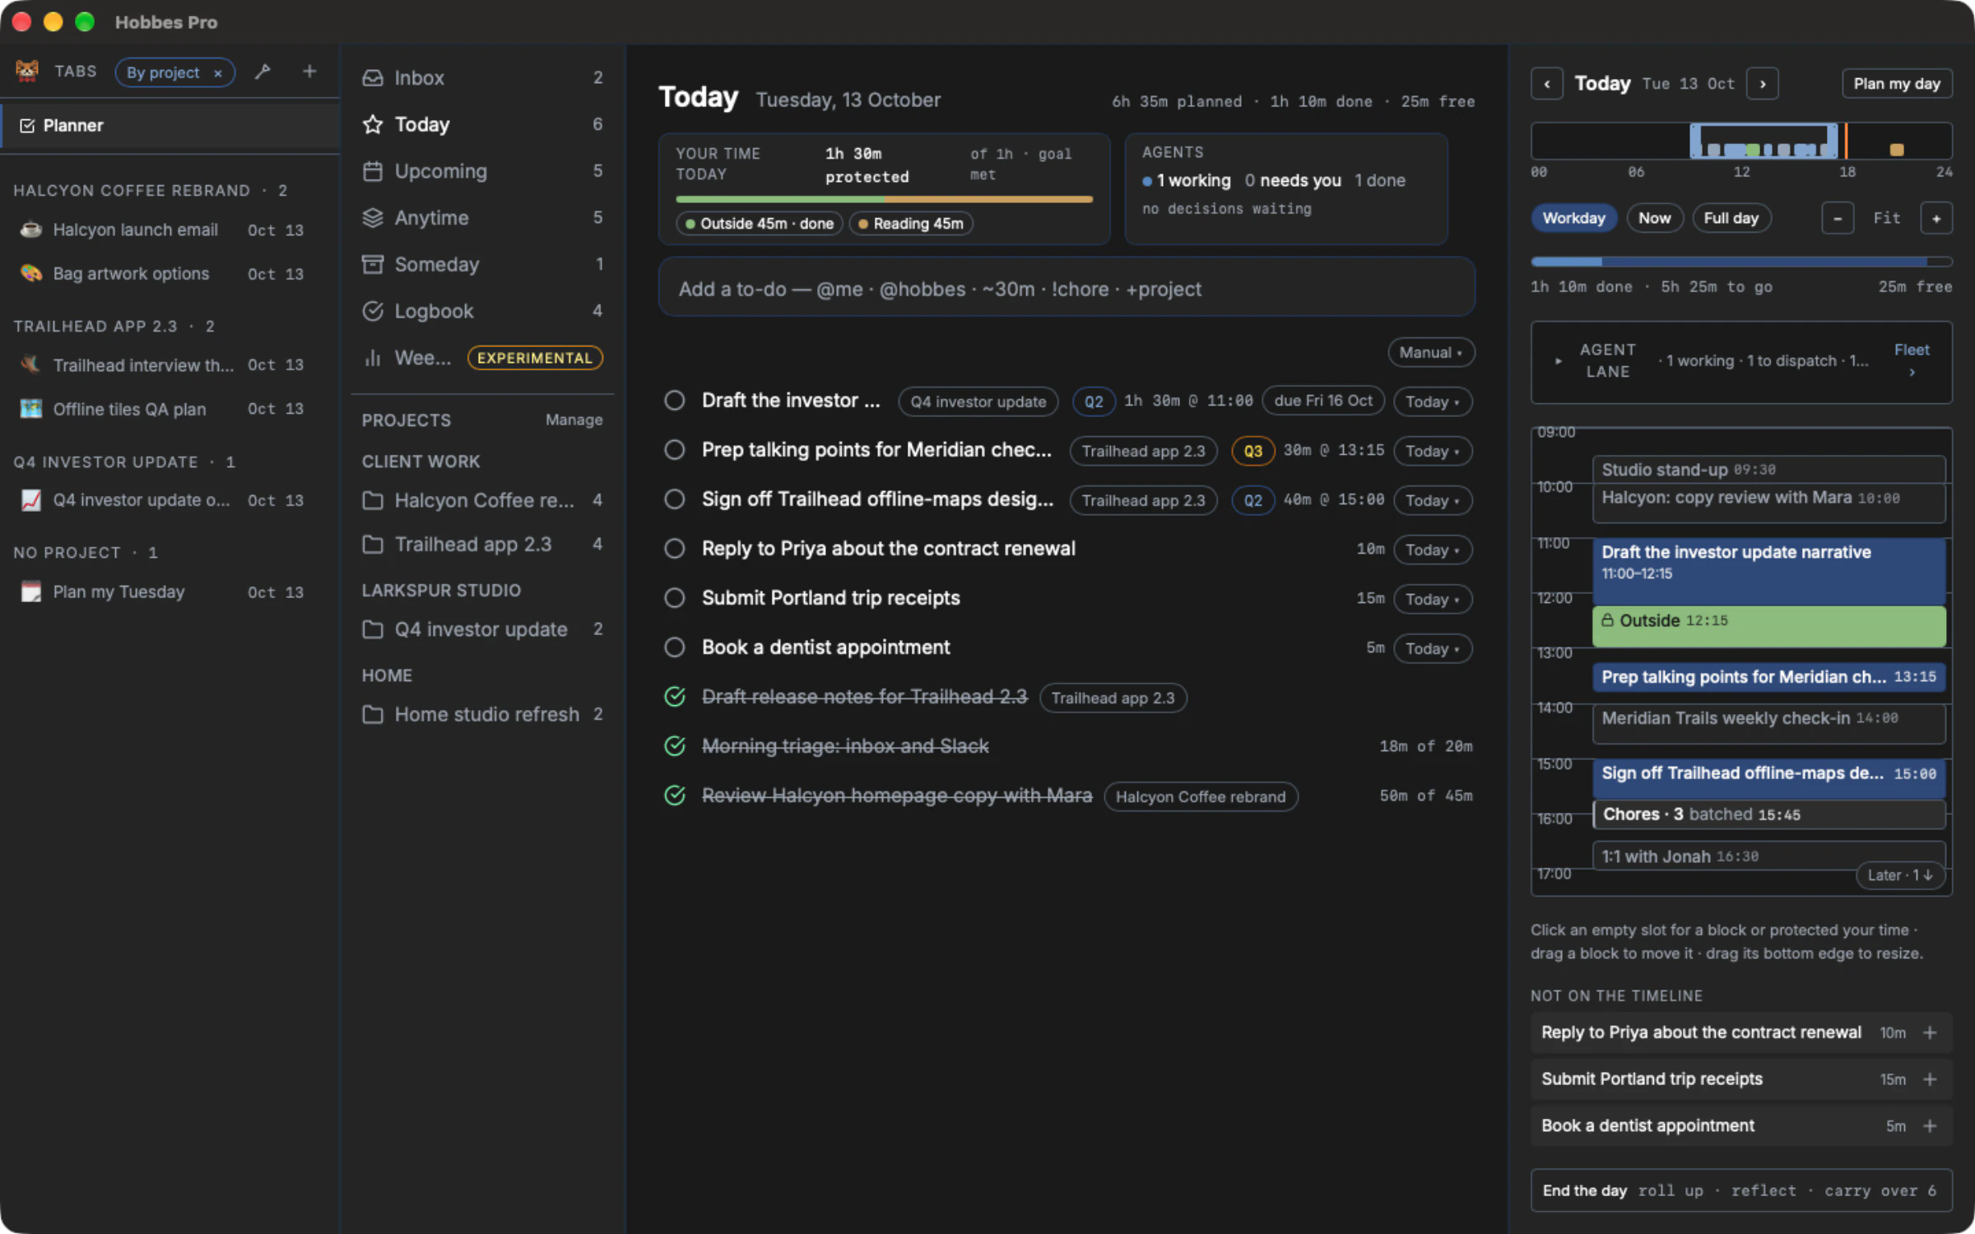
Task: Click the Hobbes tiger avatar icon
Action: point(27,71)
